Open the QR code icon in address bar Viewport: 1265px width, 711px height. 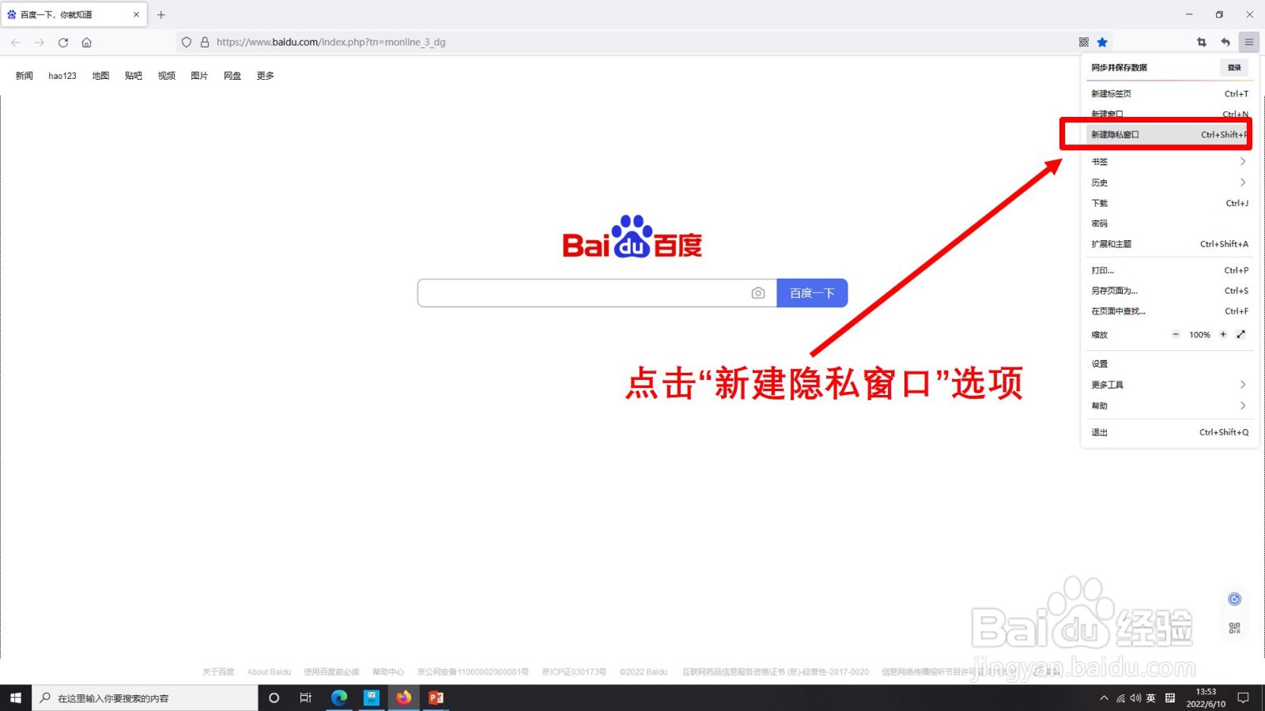[x=1084, y=43]
